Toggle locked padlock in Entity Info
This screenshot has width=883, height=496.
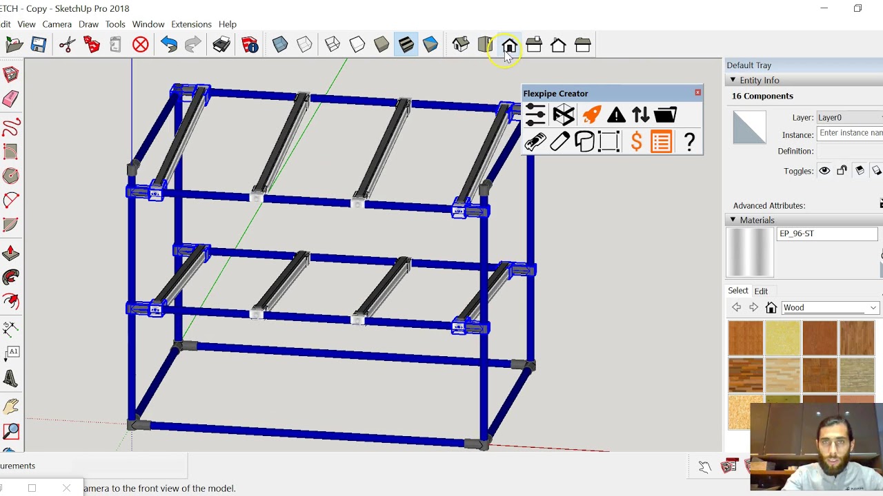click(842, 171)
